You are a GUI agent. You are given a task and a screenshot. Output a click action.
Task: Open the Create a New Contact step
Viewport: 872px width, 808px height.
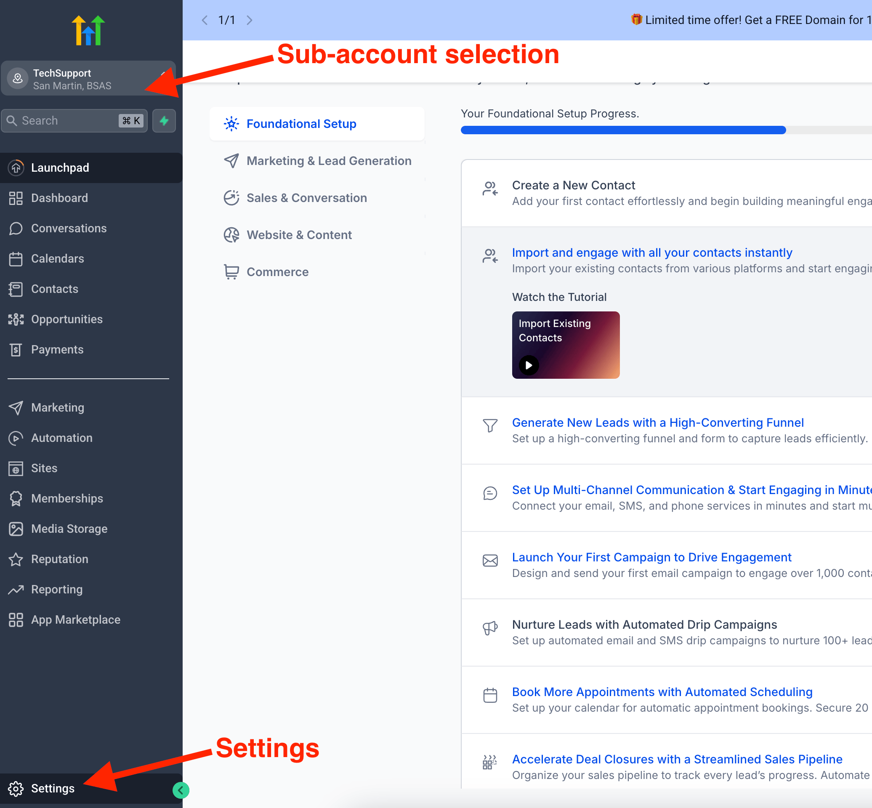[667, 193]
